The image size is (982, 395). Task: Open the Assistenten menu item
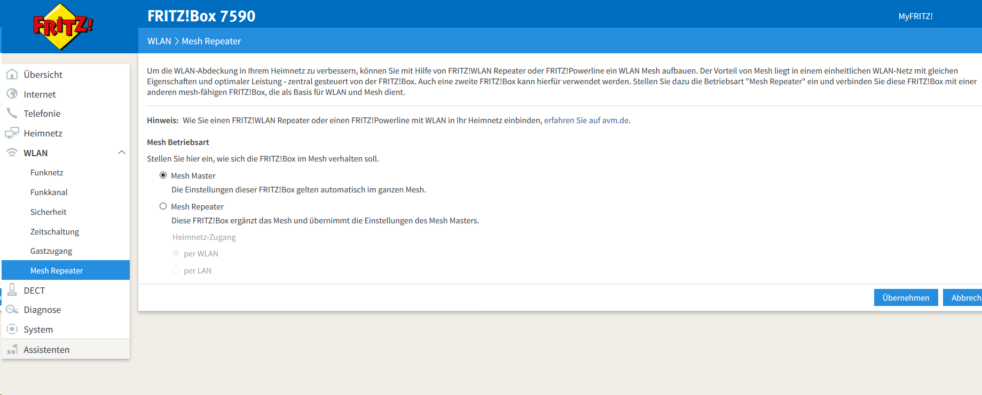point(66,349)
